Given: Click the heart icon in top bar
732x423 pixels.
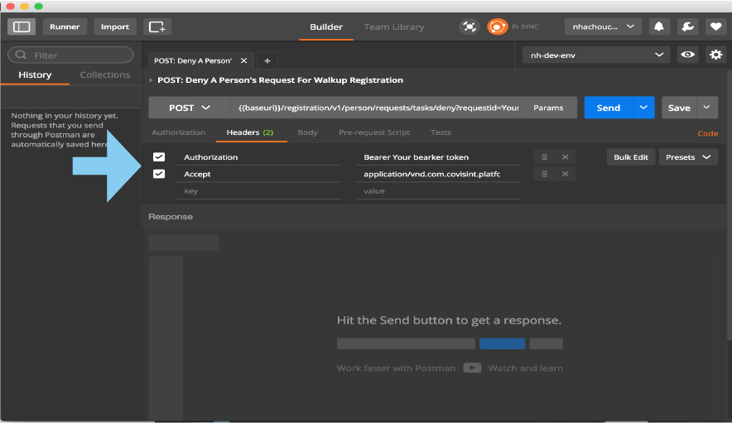Looking at the screenshot, I should pos(715,26).
